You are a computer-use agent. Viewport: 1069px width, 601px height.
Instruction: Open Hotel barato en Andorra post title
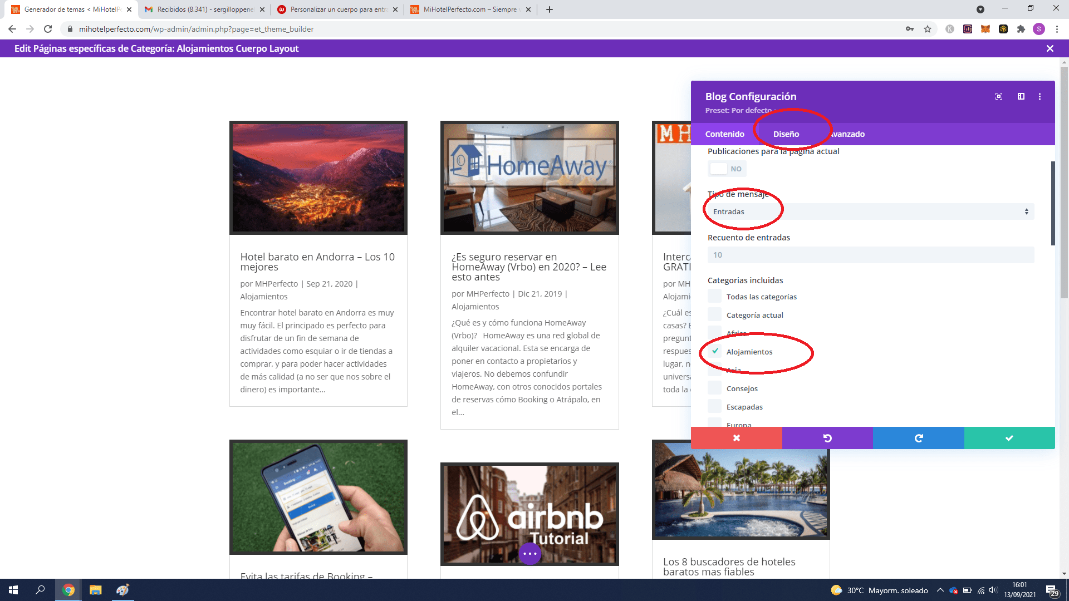tap(317, 262)
